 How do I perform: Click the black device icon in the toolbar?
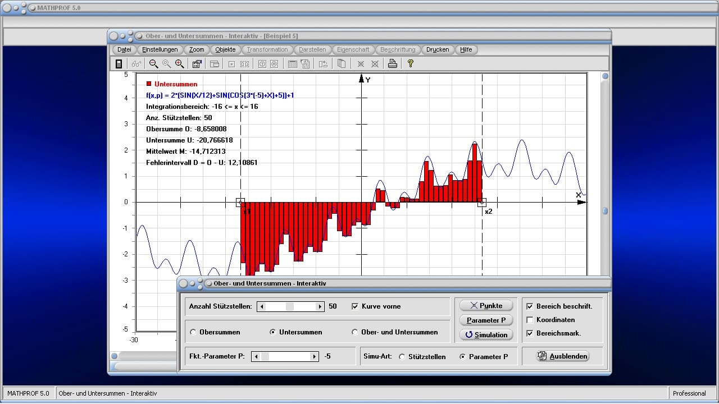[x=119, y=64]
